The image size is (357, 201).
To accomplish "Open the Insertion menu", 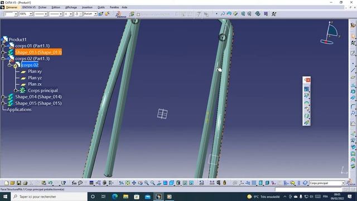I will point(87,7).
